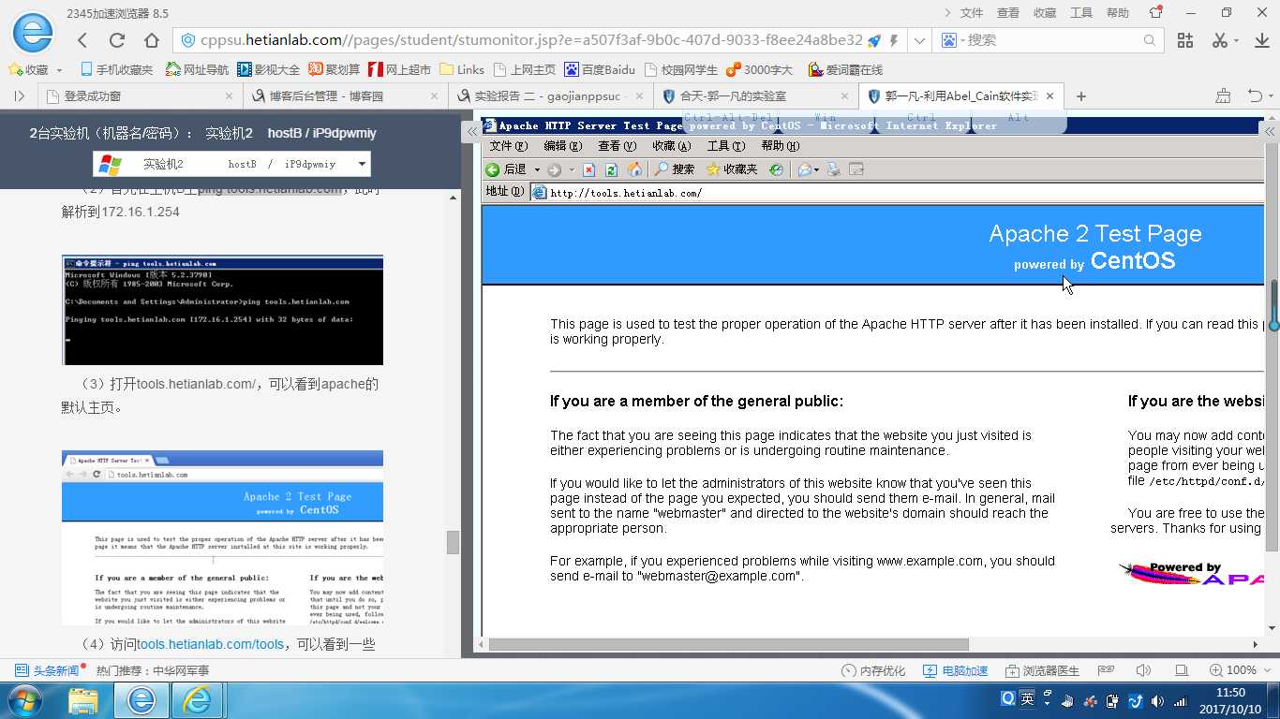
Task: Expand the address bar history dropdown
Action: coord(919,40)
